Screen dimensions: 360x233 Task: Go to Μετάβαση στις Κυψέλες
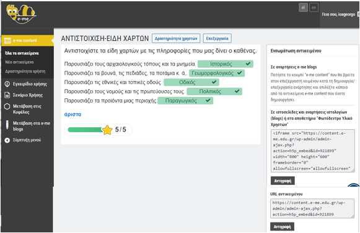coord(27,109)
